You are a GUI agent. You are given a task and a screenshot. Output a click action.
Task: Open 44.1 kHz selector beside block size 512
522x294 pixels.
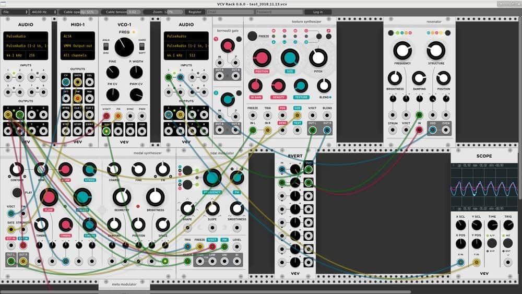click(174, 55)
